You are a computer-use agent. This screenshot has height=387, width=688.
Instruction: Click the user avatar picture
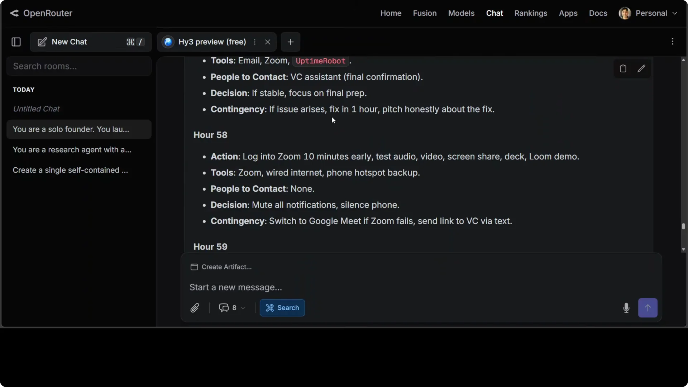(625, 13)
